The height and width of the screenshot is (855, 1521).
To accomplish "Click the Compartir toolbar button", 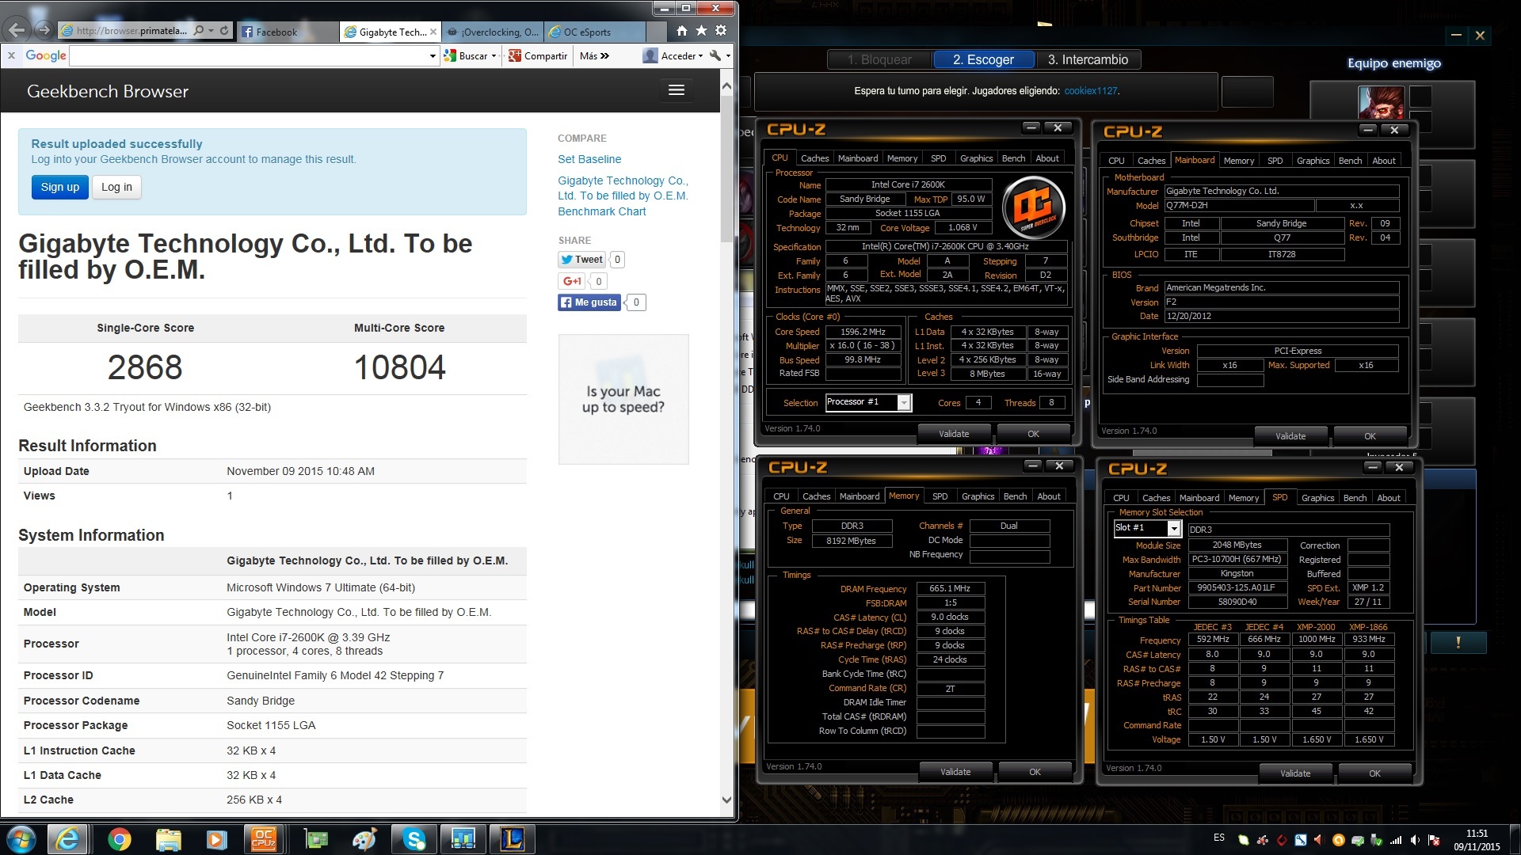I will tap(539, 55).
